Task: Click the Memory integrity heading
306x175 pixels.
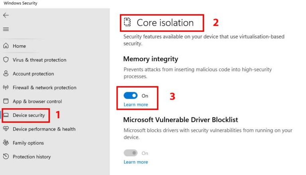Action: click(x=150, y=59)
